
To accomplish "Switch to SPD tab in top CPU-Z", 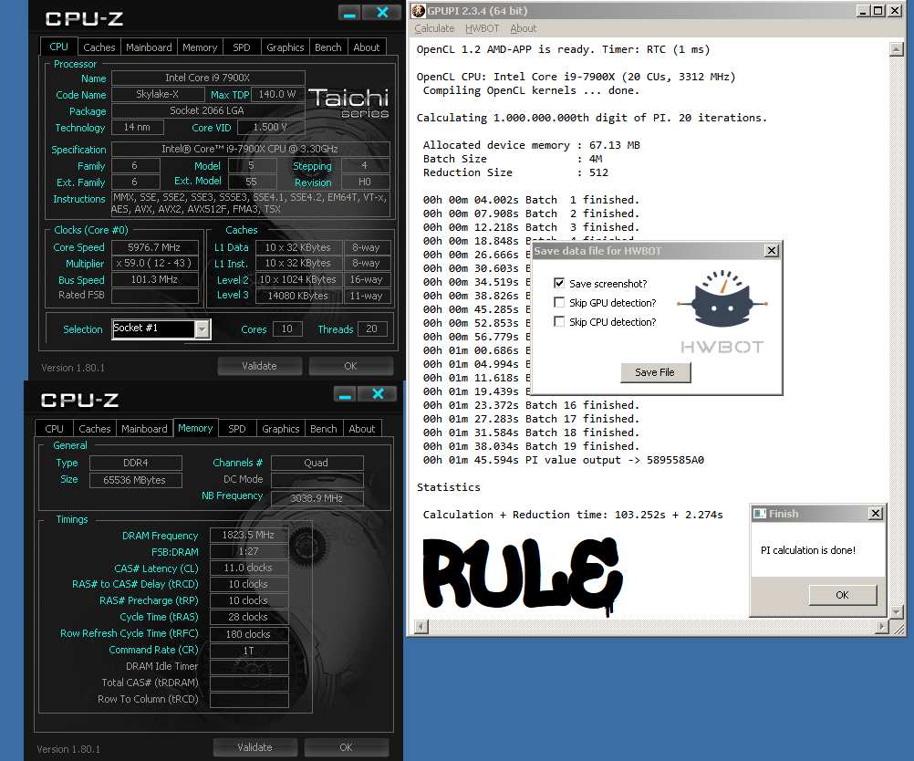I will click(x=242, y=47).
